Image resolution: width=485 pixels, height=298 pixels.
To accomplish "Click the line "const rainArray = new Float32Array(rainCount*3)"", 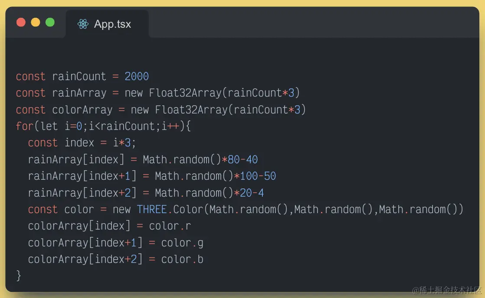I will [158, 93].
